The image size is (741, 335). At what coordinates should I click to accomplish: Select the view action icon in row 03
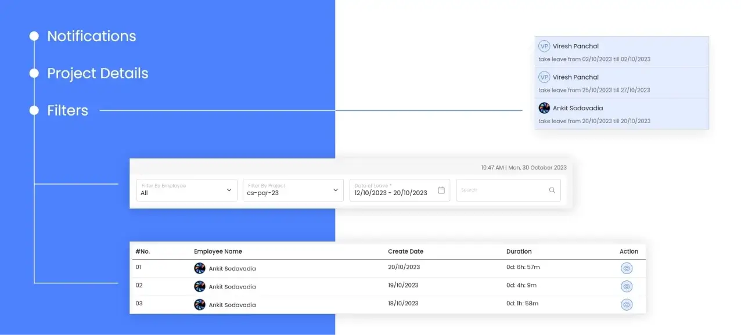click(627, 304)
